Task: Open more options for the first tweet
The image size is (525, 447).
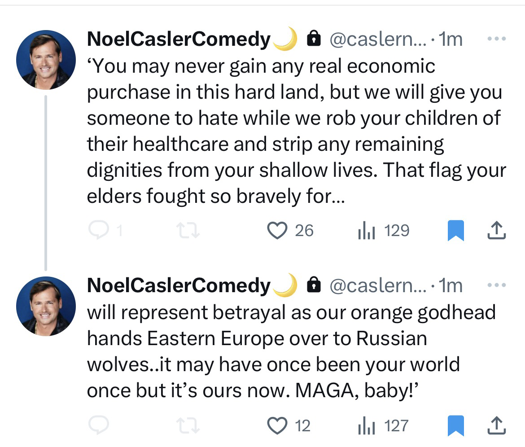Action: [x=496, y=39]
